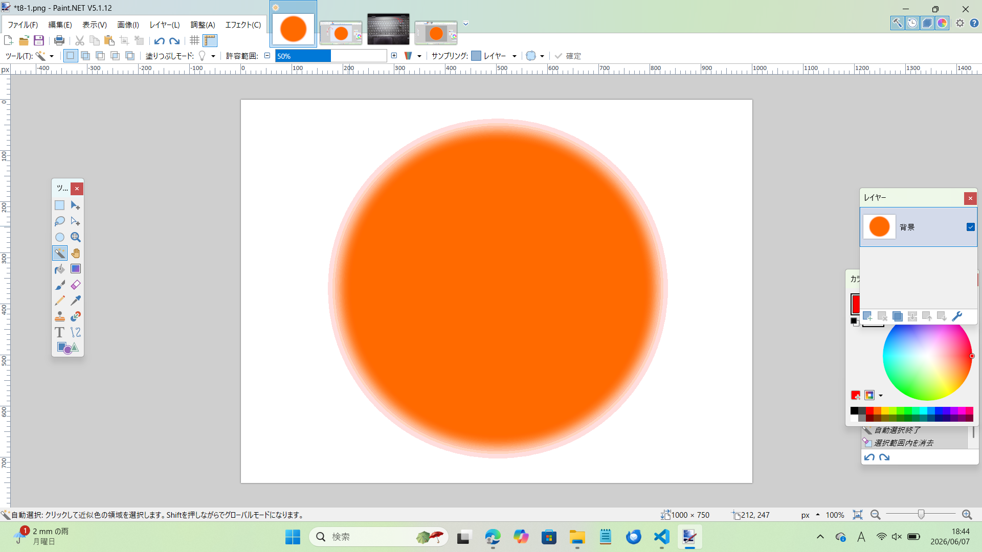Select the Zoom tool in toolbox

[x=76, y=237]
